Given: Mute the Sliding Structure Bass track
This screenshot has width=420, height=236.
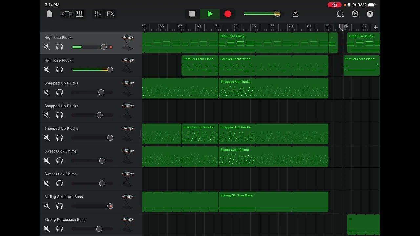Looking at the screenshot, I should (x=47, y=206).
